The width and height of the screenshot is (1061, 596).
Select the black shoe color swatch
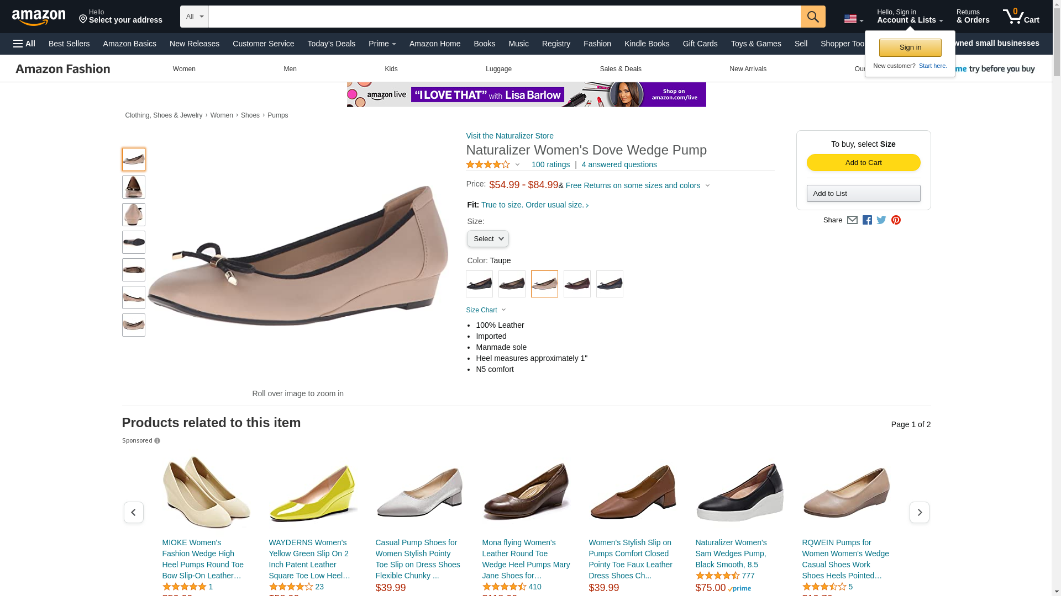(479, 284)
